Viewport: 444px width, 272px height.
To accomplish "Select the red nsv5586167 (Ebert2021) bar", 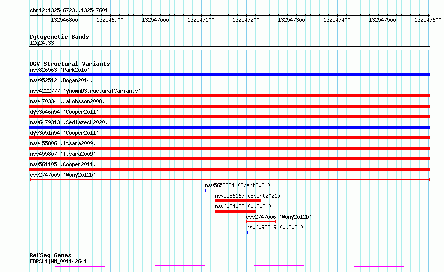I will point(237,201).
